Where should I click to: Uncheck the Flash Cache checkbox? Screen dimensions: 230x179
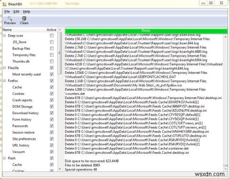tap(52, 165)
